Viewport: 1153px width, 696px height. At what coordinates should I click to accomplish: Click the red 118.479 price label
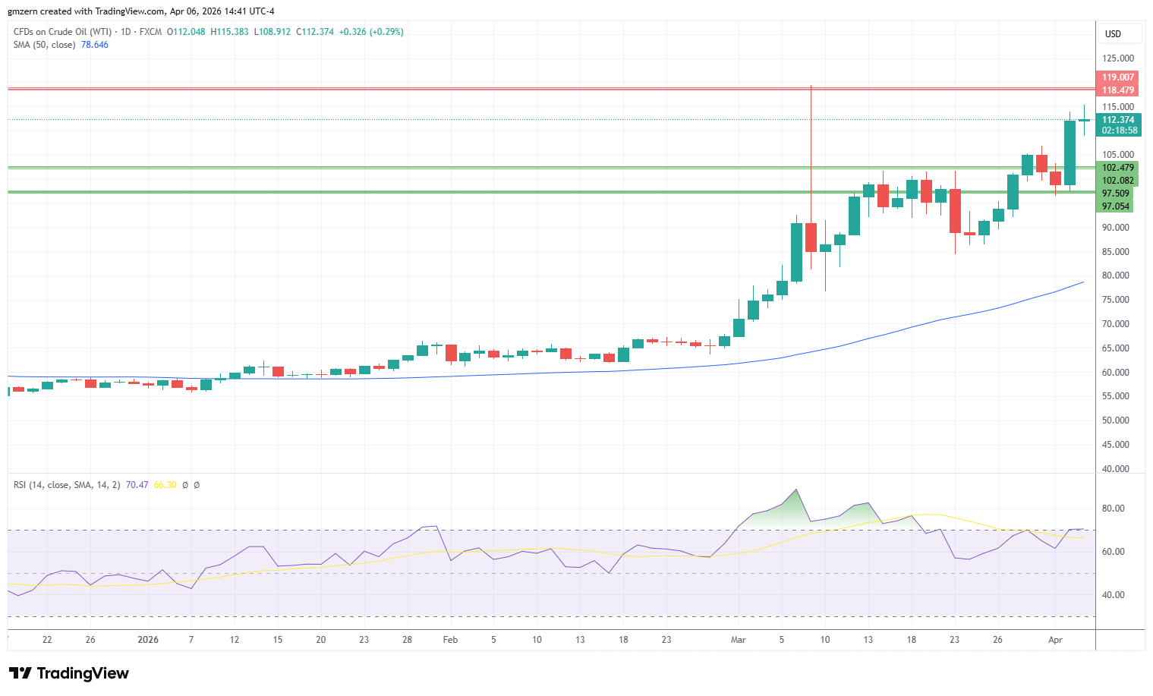[1118, 90]
